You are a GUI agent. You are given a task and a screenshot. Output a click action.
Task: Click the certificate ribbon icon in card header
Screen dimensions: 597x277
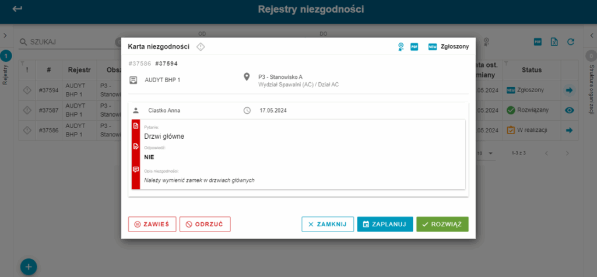(401, 47)
